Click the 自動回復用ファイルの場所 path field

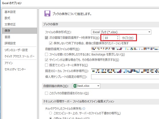pos(125,49)
